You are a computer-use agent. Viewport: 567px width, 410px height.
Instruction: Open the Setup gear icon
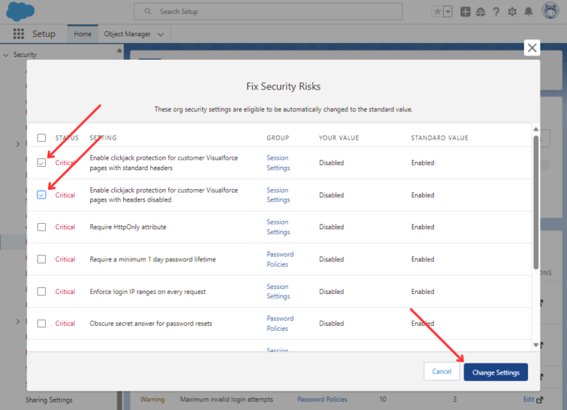(512, 12)
